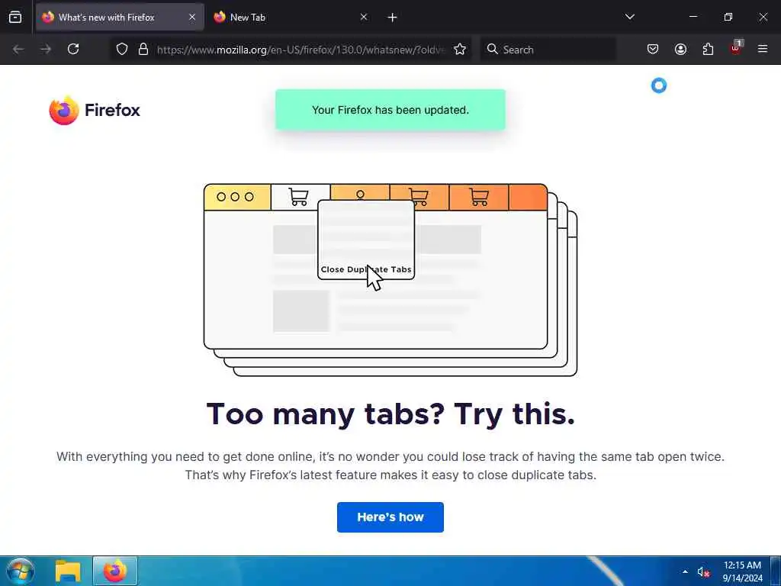The height and width of the screenshot is (586, 781).
Task: Switch to the New Tab tab
Action: coord(291,18)
